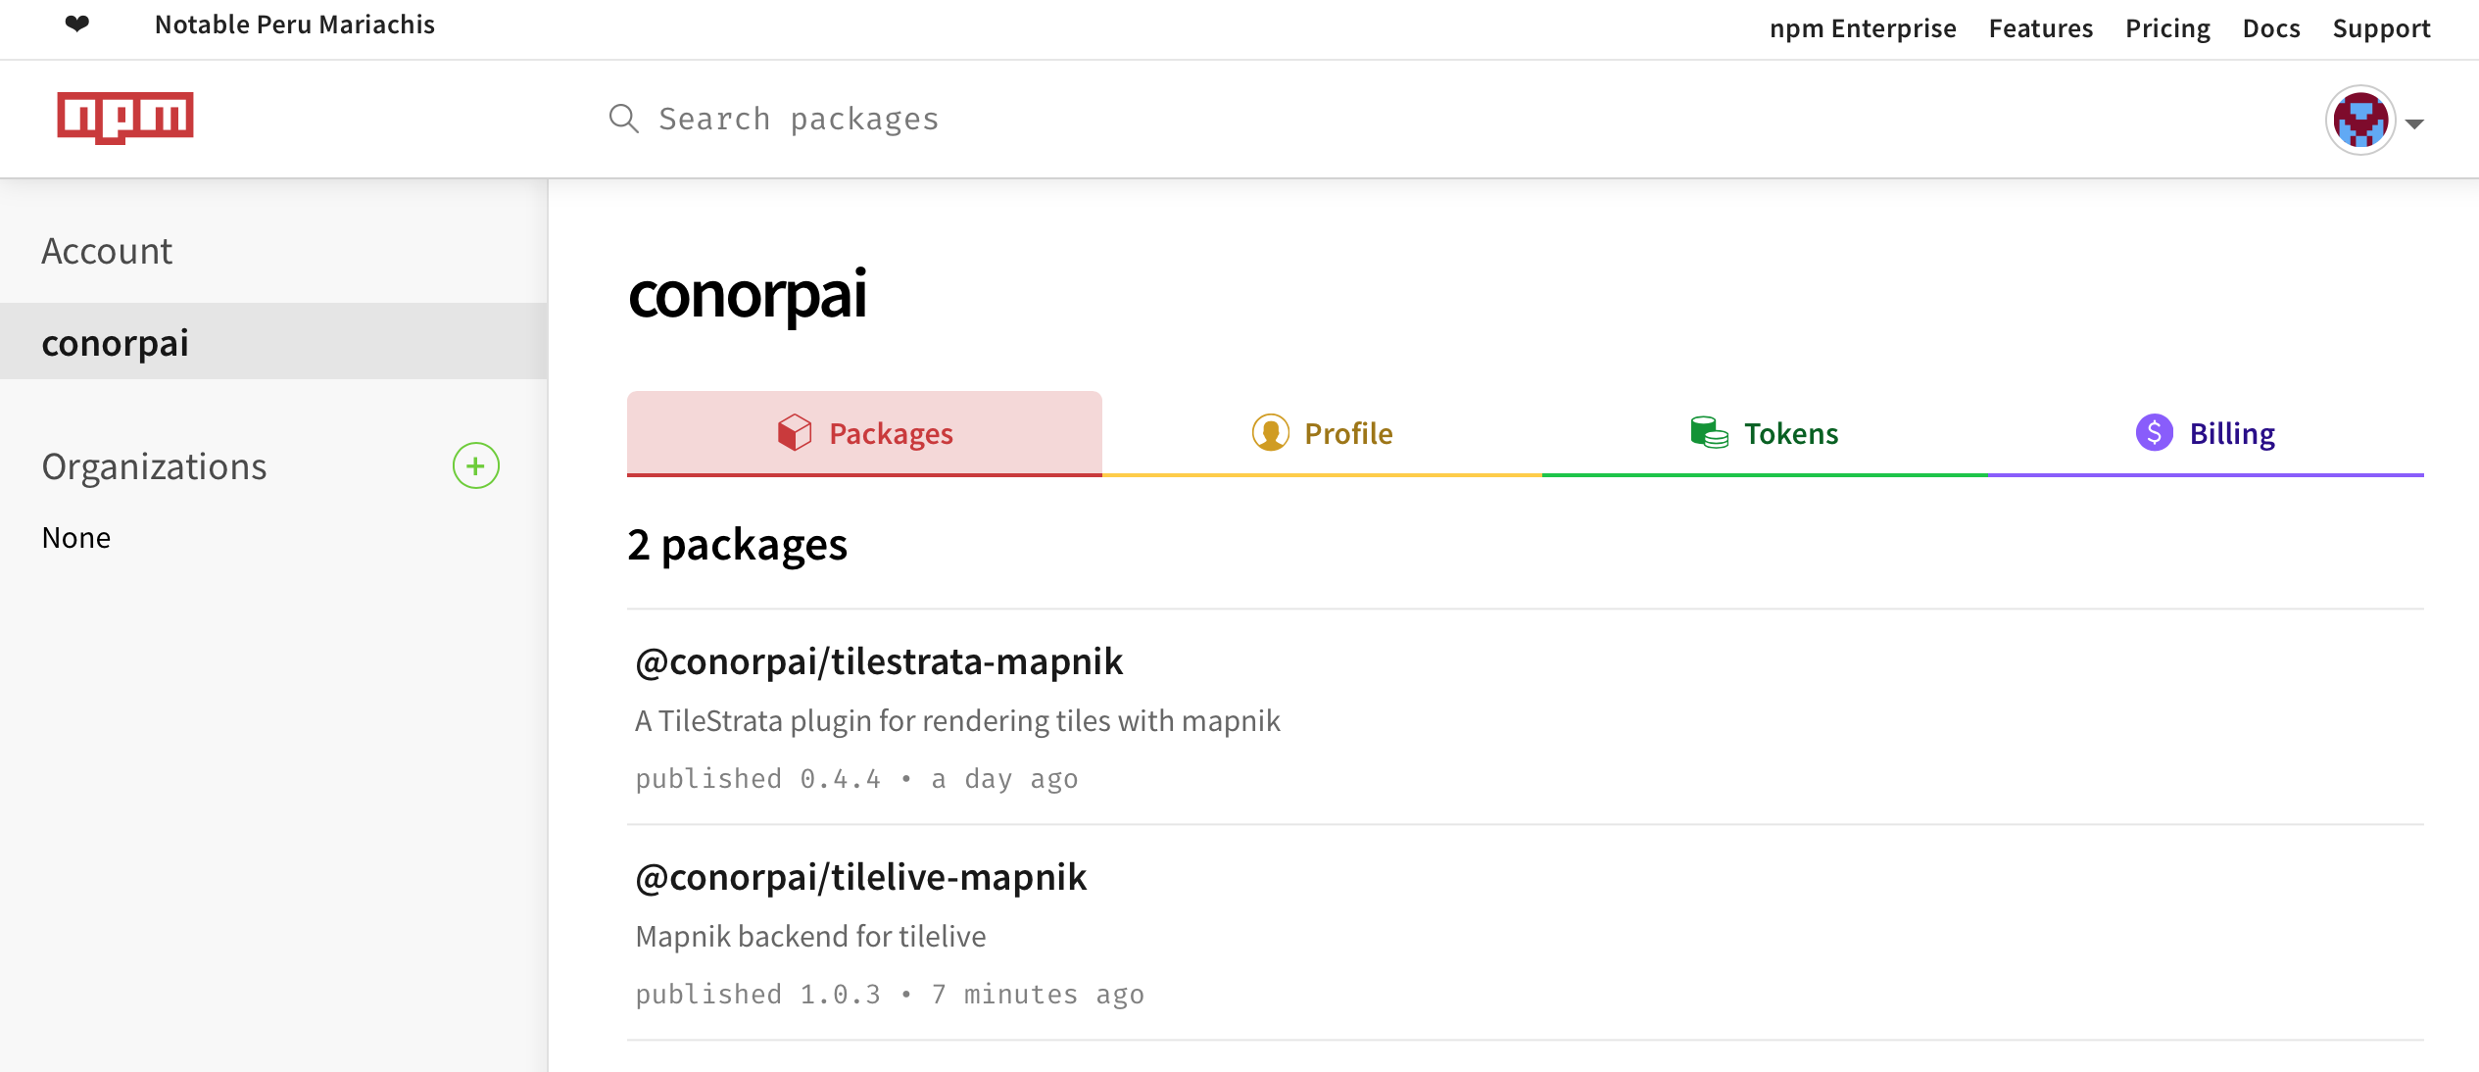Open the Pricing link
2479x1072 pixels.
coord(2167,28)
